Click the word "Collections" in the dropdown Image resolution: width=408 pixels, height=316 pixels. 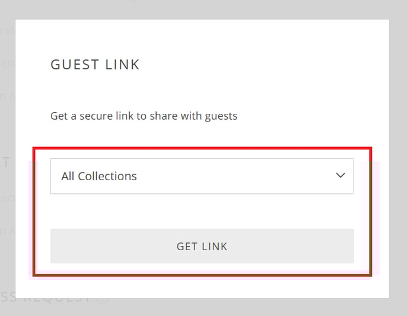coord(107,176)
